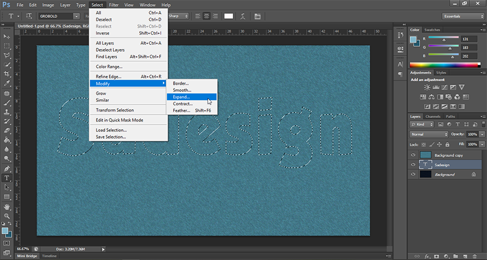Choose Feather... in Modify submenu
The image size is (487, 260).
click(191, 111)
